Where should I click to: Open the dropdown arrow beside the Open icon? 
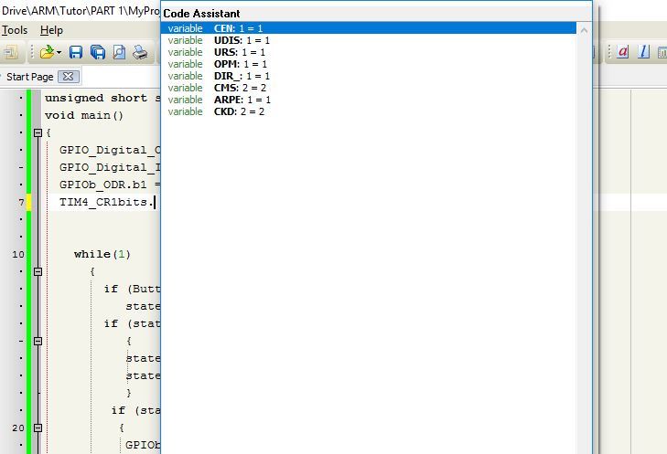[x=59, y=53]
